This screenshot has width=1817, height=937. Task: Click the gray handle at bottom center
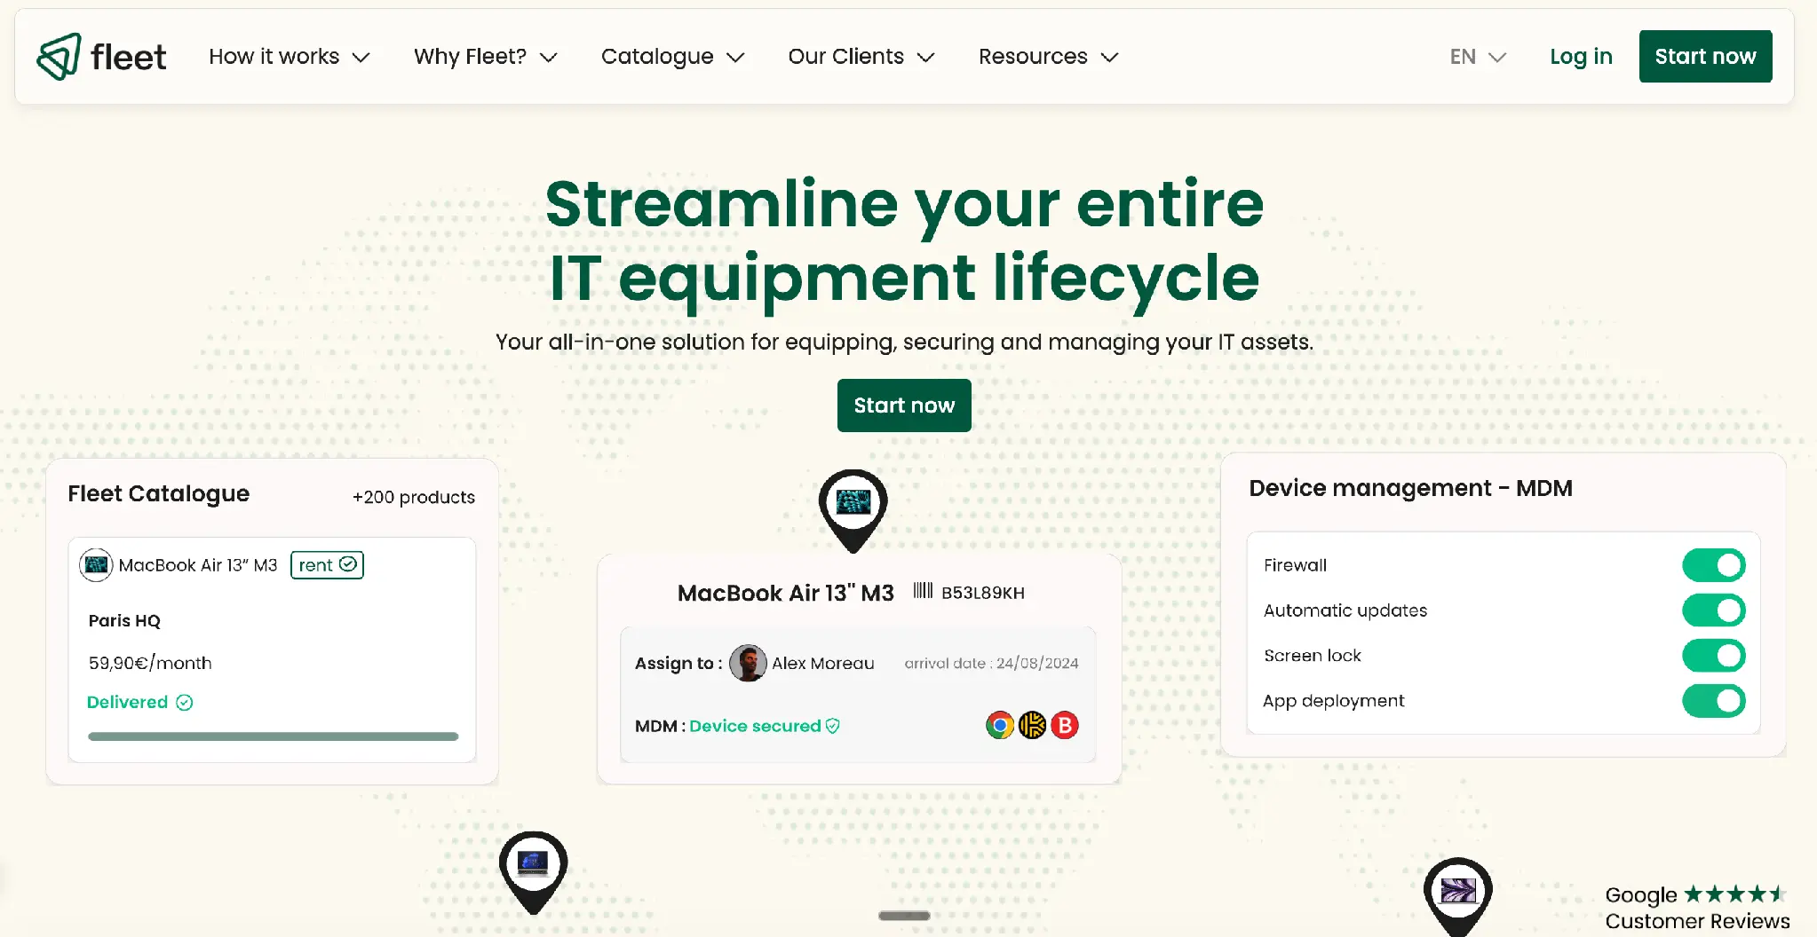[x=904, y=916]
